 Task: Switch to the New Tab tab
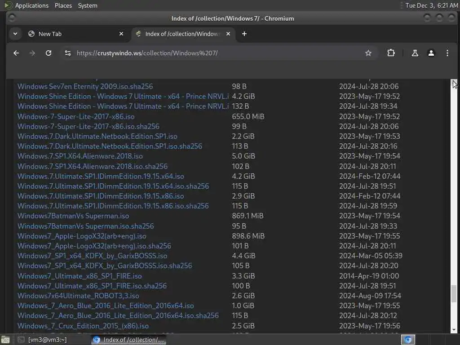coord(75,34)
